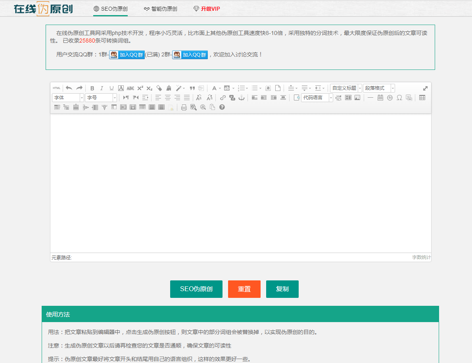Click the redo arrow icon

click(x=79, y=88)
